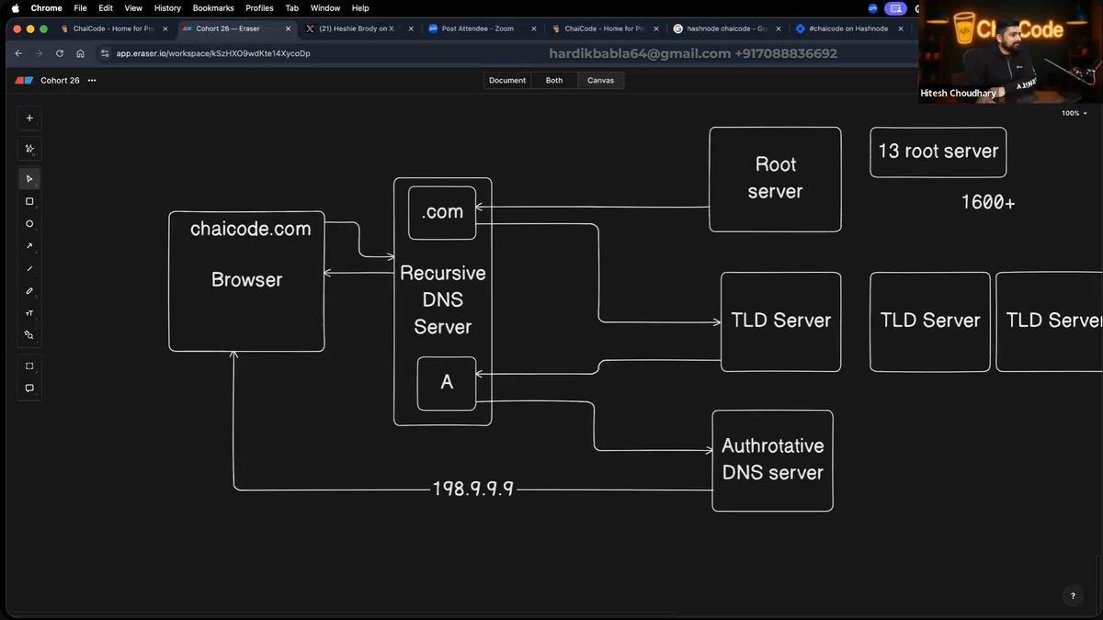
Task: Pick the Line drawing tool
Action: click(29, 269)
